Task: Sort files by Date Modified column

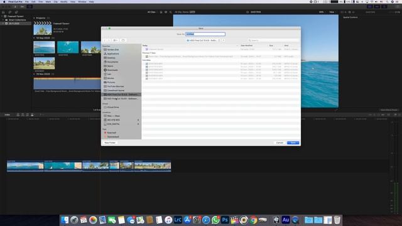Action: [246, 46]
